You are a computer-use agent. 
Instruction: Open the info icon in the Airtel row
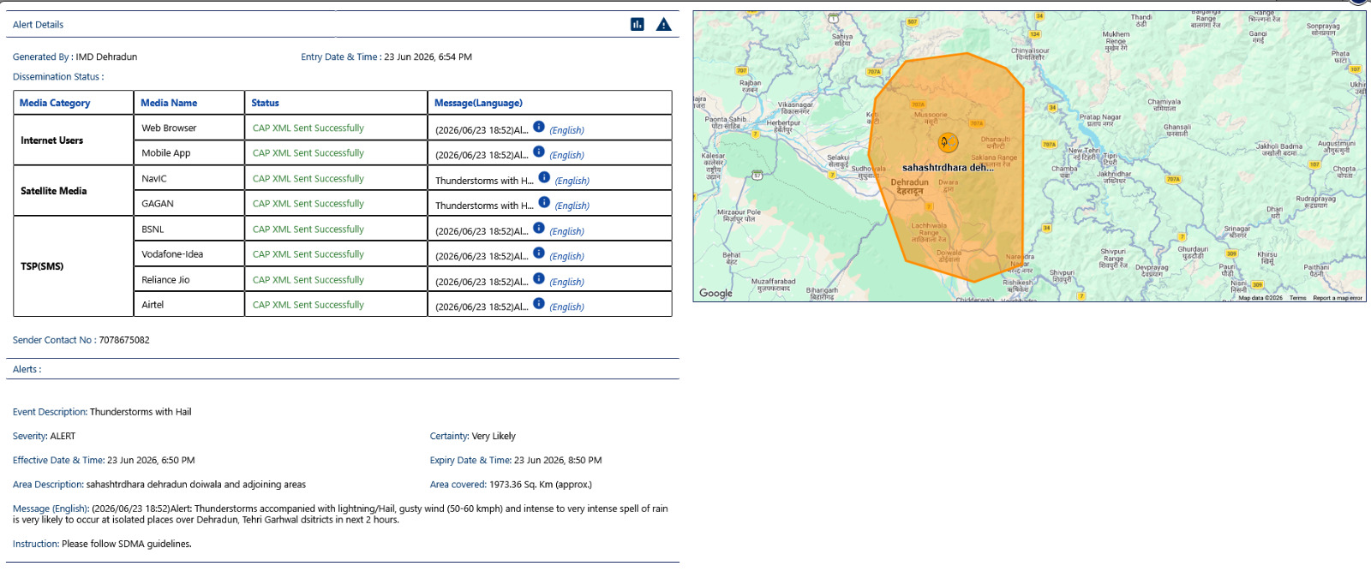pos(539,303)
